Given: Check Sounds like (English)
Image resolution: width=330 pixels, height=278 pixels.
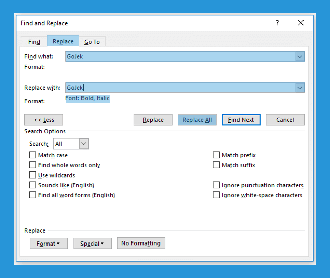Looking at the screenshot, I should [x=33, y=185].
